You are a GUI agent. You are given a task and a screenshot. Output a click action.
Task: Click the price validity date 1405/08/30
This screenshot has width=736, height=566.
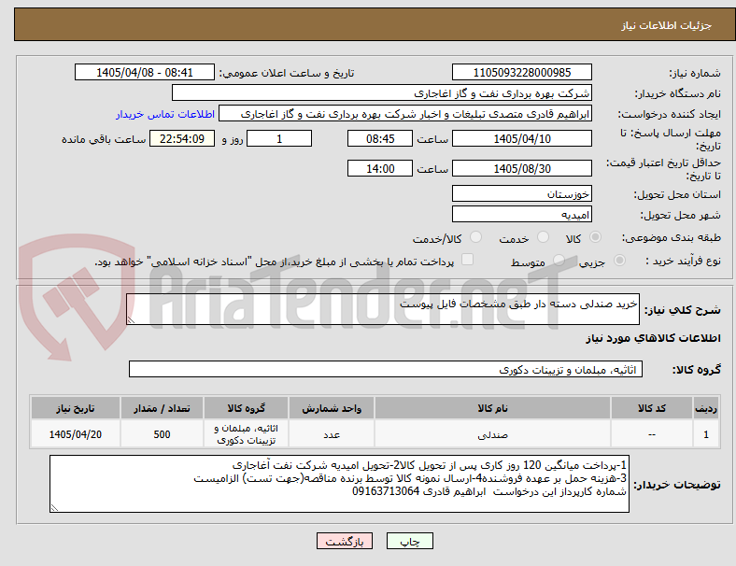(521, 168)
